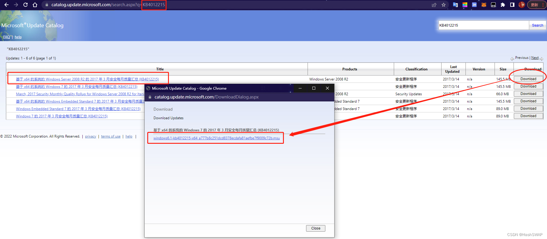Open the terms of use footer link

[111, 136]
